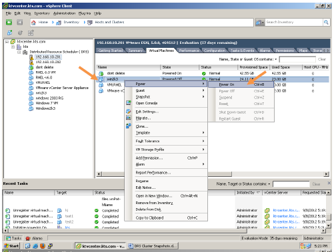Select Windows 7 VM in tree
The width and height of the screenshot is (334, 252).
pos(47,103)
